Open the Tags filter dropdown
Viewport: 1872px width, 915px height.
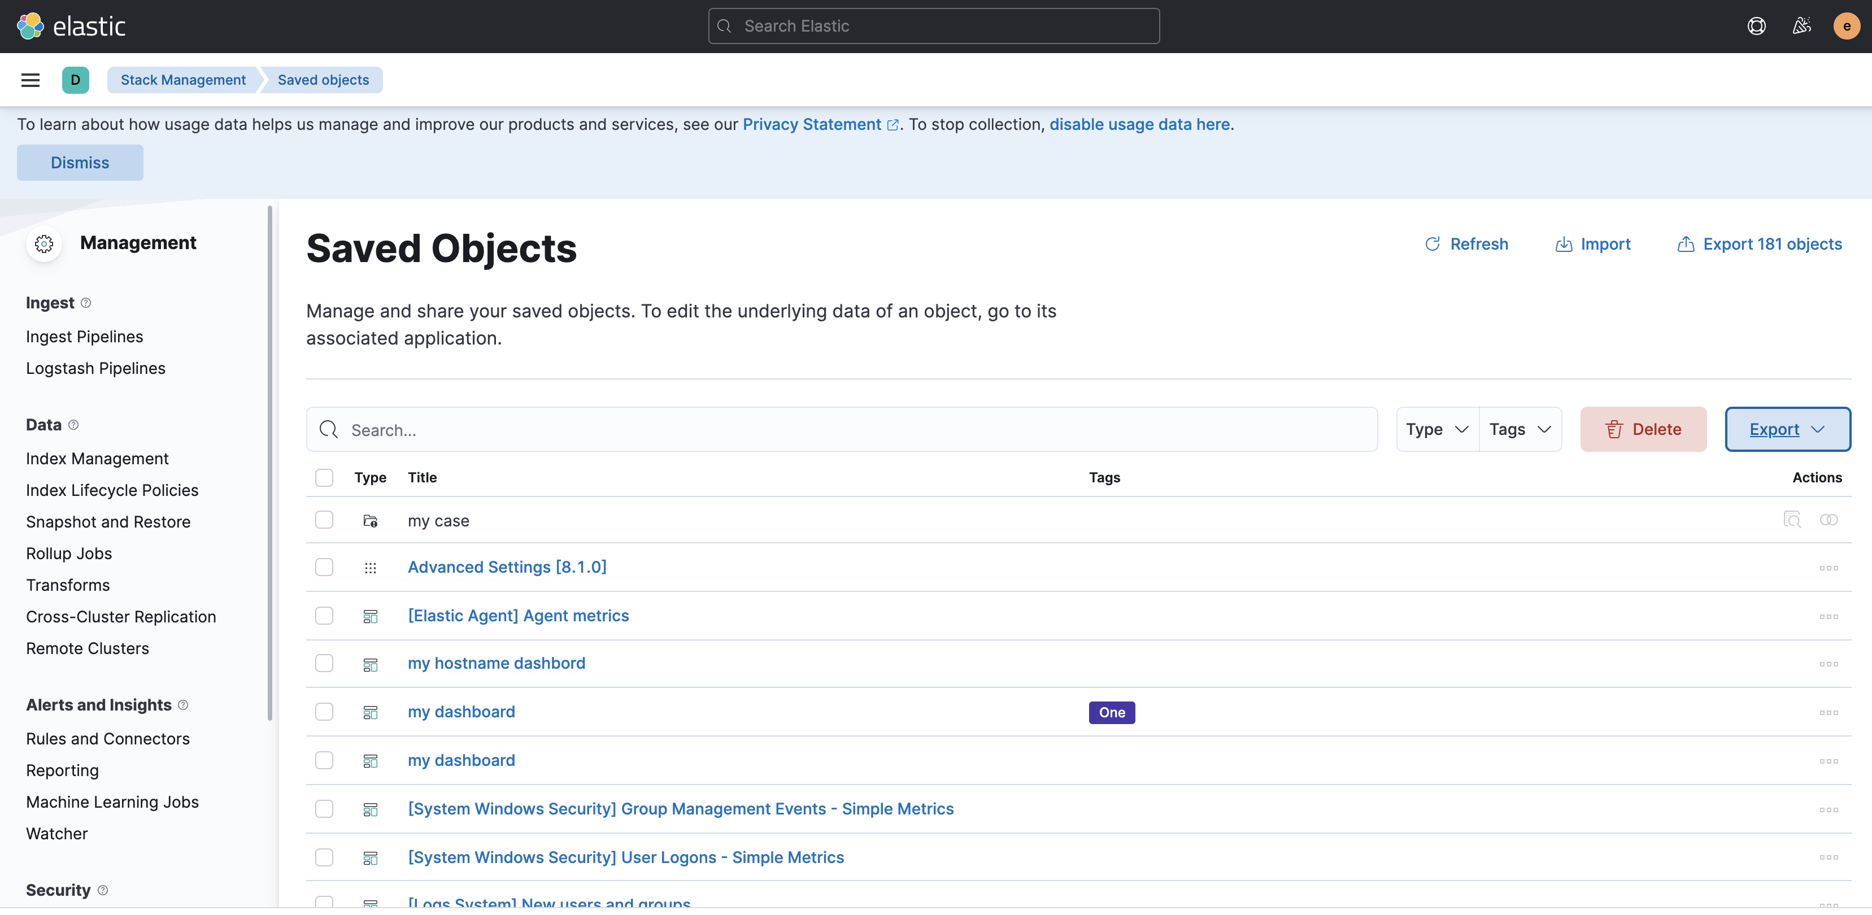pyautogui.click(x=1520, y=429)
